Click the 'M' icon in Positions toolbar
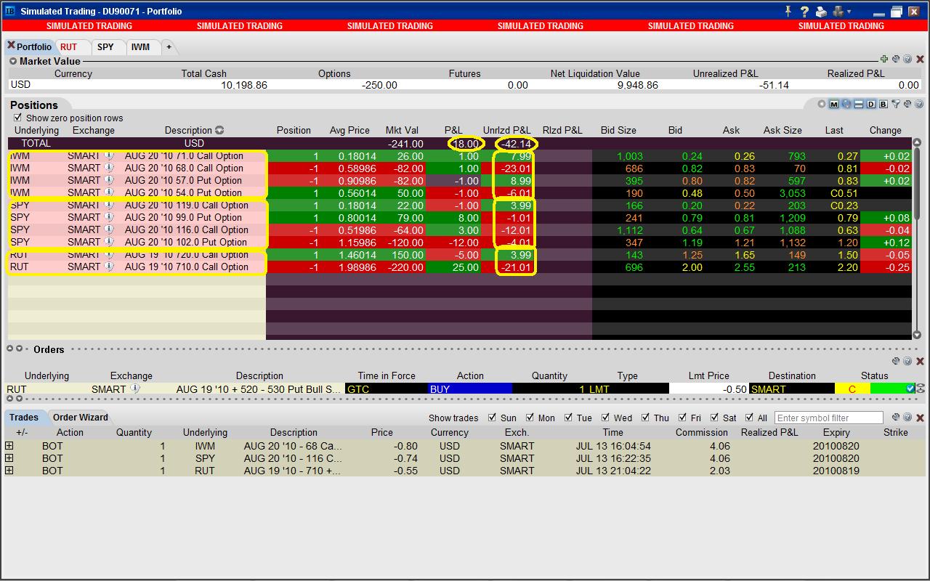Image resolution: width=930 pixels, height=581 pixels. (x=834, y=105)
